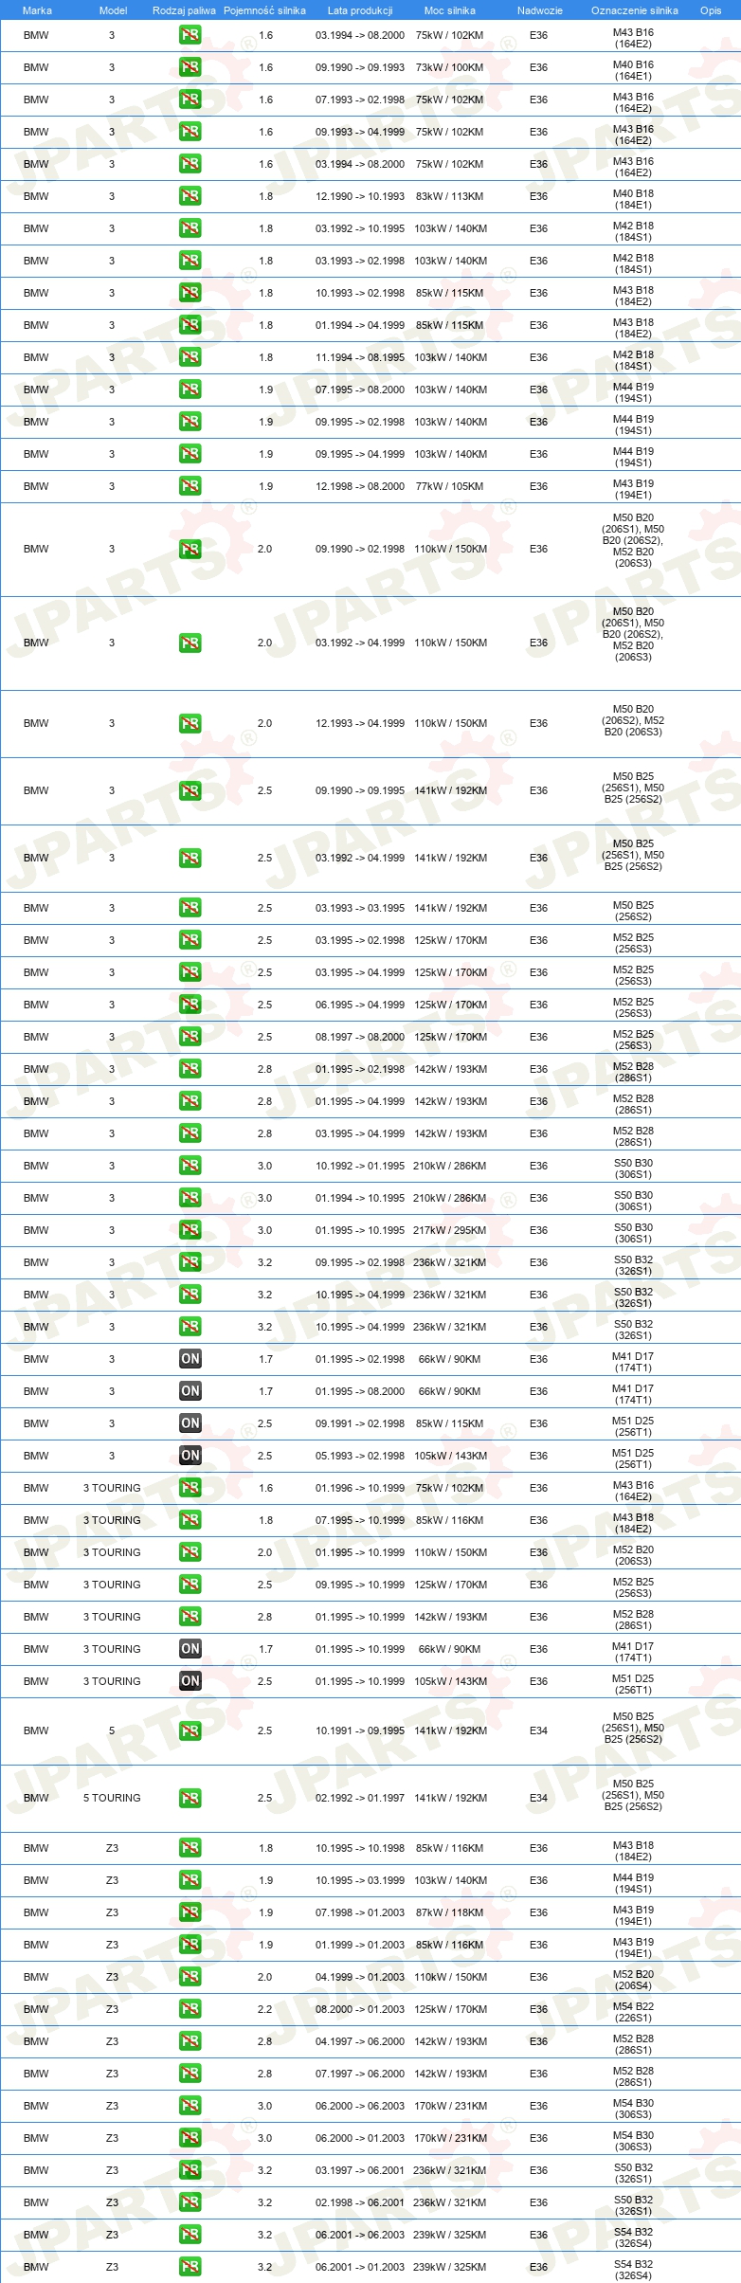Click the Nadwozie column header

point(539,10)
